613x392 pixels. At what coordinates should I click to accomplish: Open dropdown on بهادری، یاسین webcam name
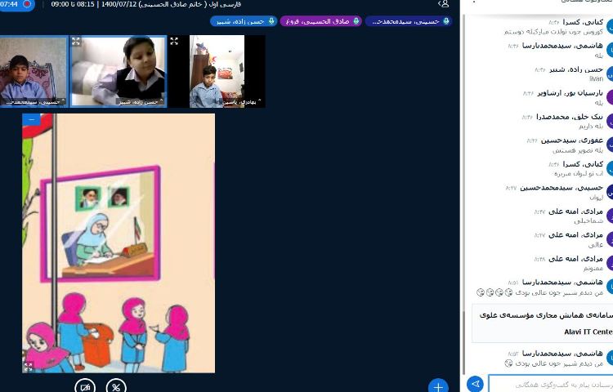[x=241, y=102]
